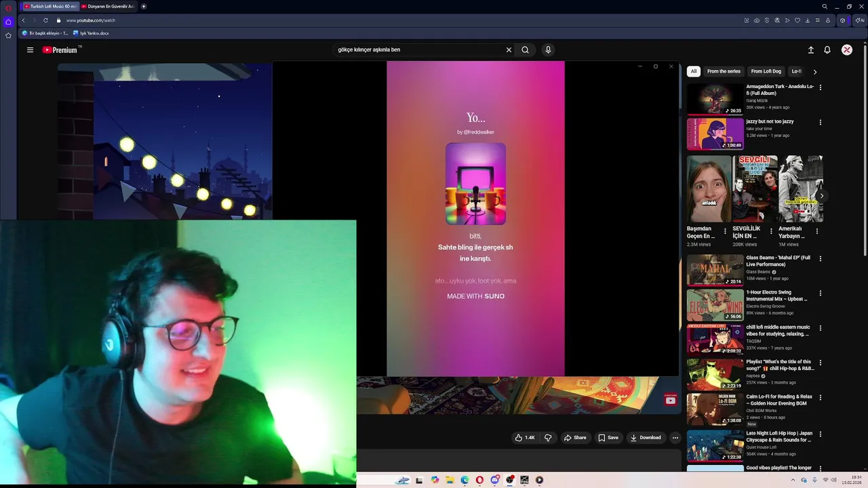This screenshot has width=868, height=488.
Task: Open Microsoft Edge from taskbar
Action: 465,480
